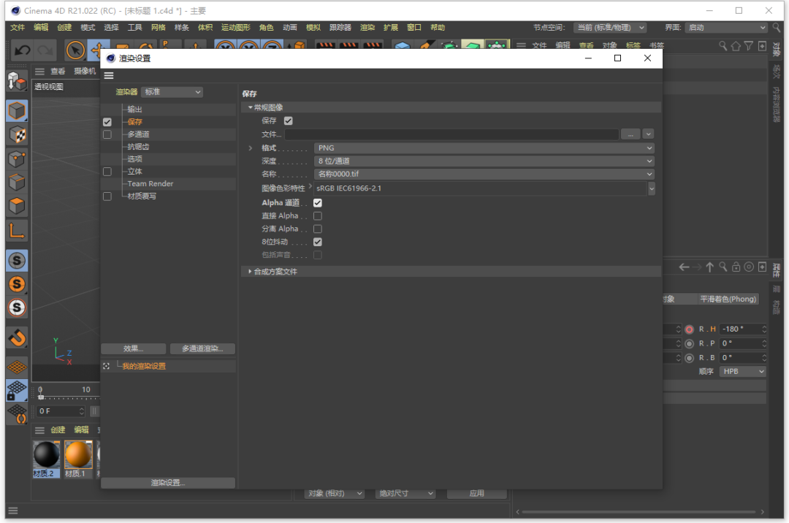Select 抗锯齿 in render settings list

[138, 147]
